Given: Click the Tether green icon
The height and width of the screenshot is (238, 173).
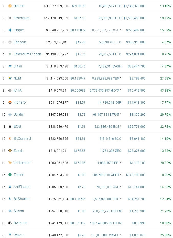Looking at the screenshot, I should coord(10,175).
